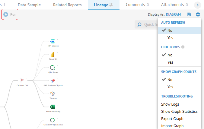
Task: Switch to the Related Reports tab
Action: click(x=67, y=5)
